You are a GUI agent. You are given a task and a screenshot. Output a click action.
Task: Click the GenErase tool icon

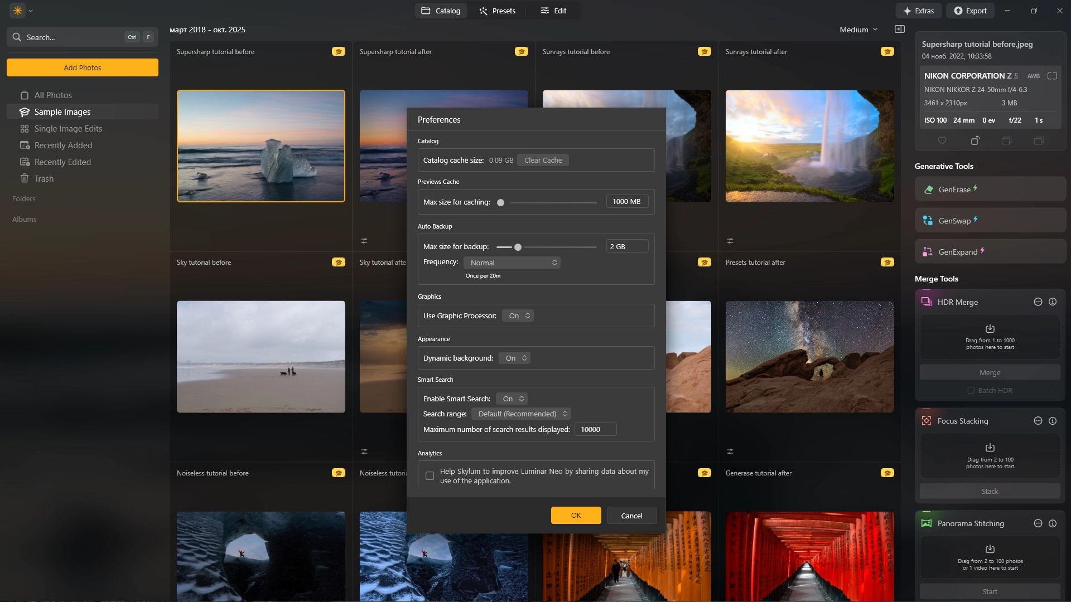928,190
